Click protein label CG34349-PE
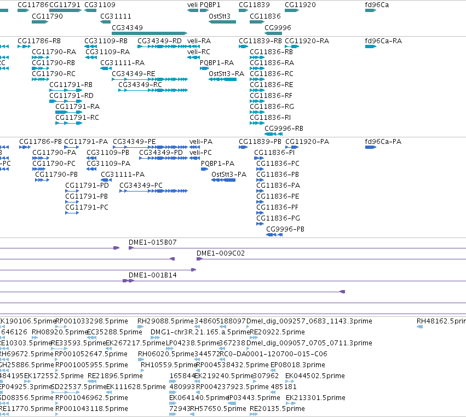 [x=134, y=141]
